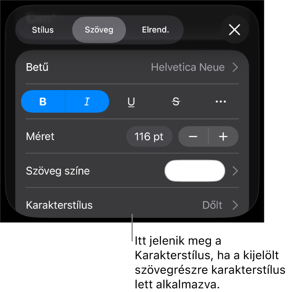Apply Strikethrough formatting icon
This screenshot has width=288, height=292.
pos(176,102)
